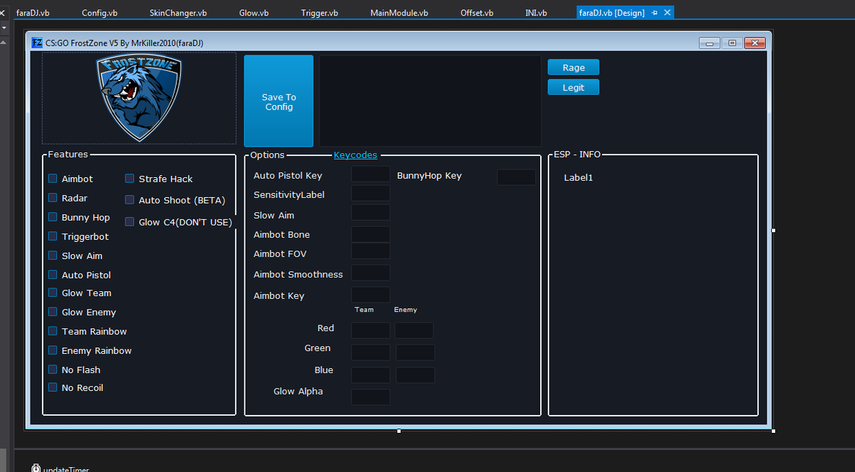Click the Team Blue value box

370,375
